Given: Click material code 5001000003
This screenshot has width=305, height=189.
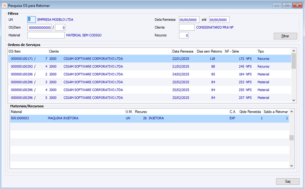Looking at the screenshot, I should pyautogui.click(x=20, y=118).
